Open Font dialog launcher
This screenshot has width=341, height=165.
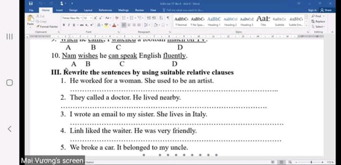pos(119,32)
